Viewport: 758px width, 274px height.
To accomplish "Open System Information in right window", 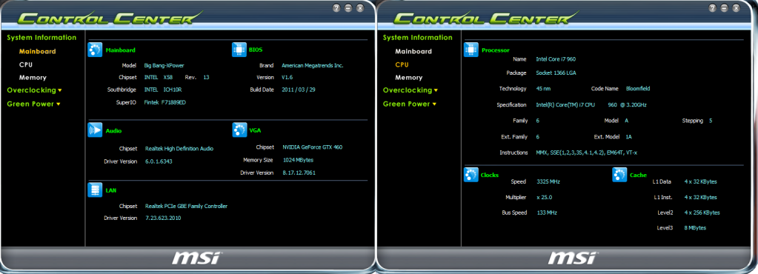I will tap(418, 38).
